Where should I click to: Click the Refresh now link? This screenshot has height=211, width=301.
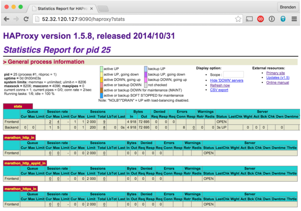(x=220, y=85)
